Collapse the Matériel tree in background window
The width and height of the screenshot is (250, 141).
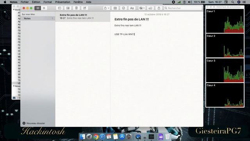(14, 10)
